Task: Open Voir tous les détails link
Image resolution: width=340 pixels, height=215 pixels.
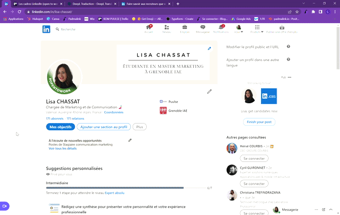Action: [62, 148]
